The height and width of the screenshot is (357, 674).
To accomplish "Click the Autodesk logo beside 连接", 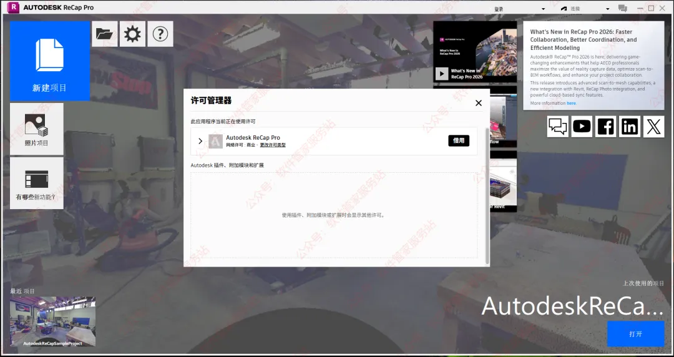I will tap(564, 9).
